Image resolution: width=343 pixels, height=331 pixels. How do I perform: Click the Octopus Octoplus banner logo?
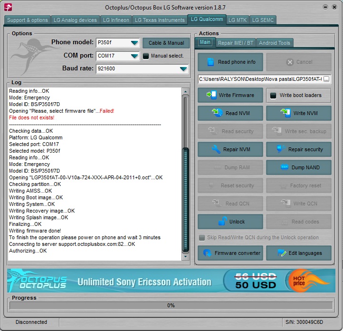coord(37,281)
